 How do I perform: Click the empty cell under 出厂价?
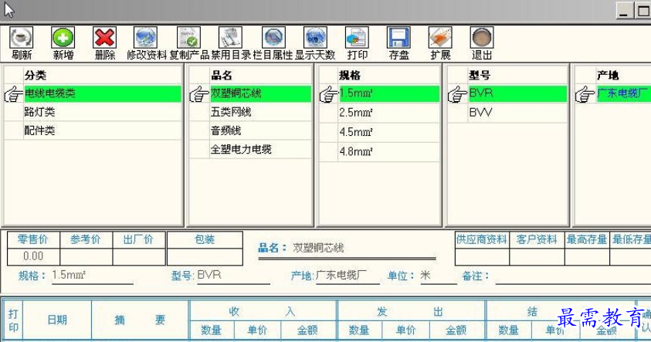pyautogui.click(x=139, y=256)
